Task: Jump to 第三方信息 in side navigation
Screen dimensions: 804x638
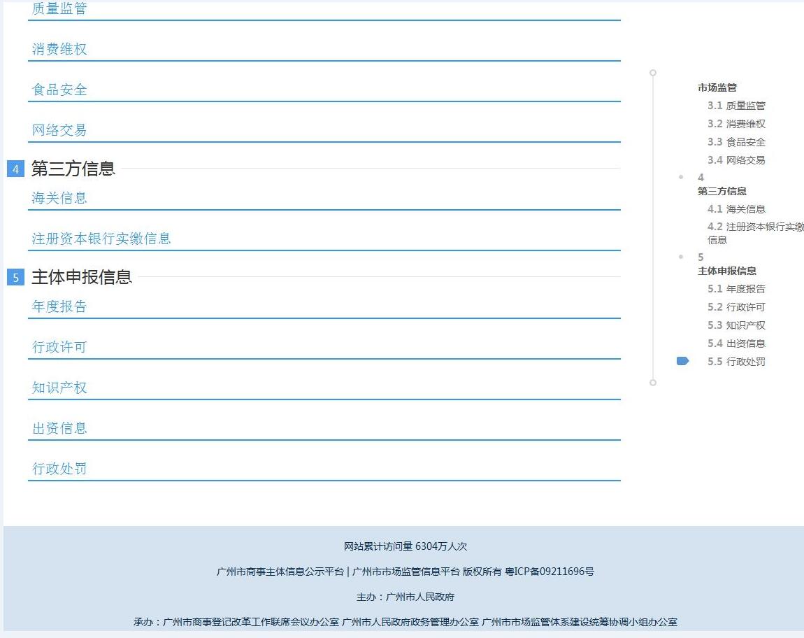Action: [x=722, y=191]
